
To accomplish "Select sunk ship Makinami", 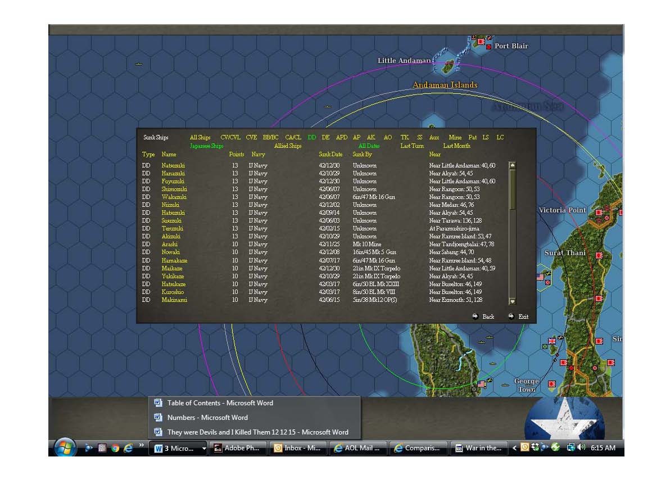I will (174, 300).
